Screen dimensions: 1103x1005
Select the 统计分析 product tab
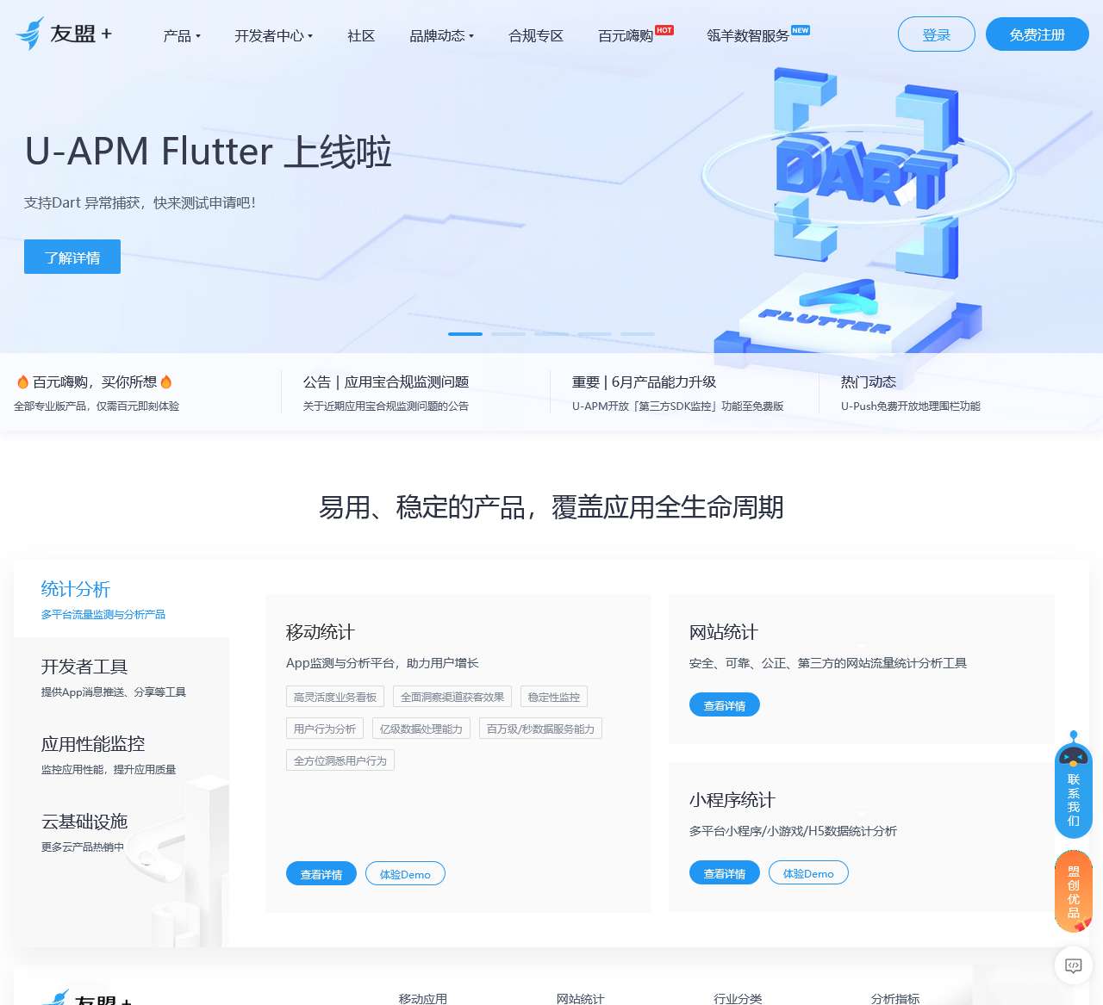(x=122, y=599)
